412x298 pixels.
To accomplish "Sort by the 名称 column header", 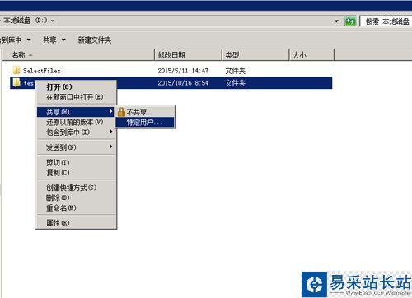I will [78, 55].
